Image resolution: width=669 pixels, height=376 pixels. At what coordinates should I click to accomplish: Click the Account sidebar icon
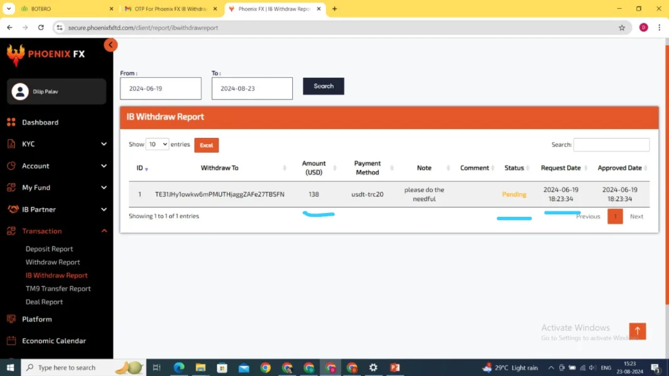tap(11, 166)
